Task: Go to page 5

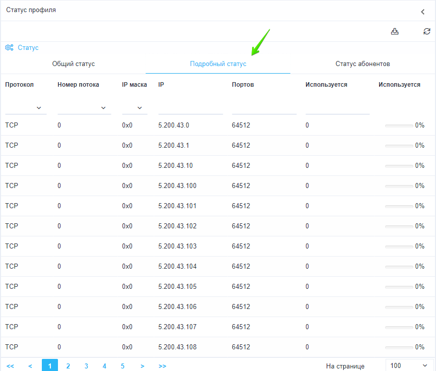Action: pyautogui.click(x=122, y=366)
